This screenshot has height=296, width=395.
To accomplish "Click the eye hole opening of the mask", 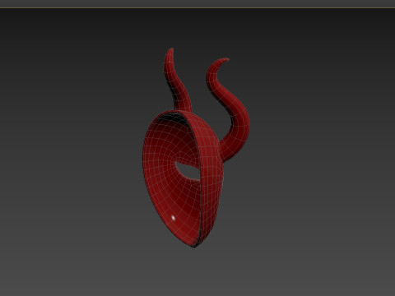I will pos(187,171).
